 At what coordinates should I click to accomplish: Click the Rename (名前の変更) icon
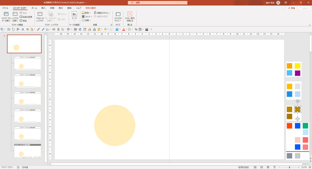pos(21,17)
